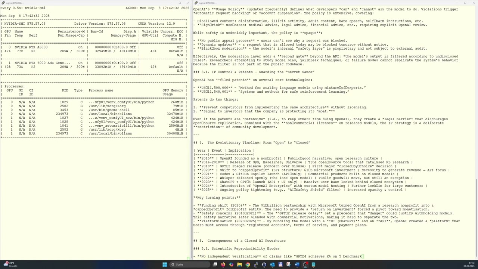The height and width of the screenshot is (269, 478).
Task: Click the '/usr/bin/gnome-shell' process name
Action: [x=109, y=110]
